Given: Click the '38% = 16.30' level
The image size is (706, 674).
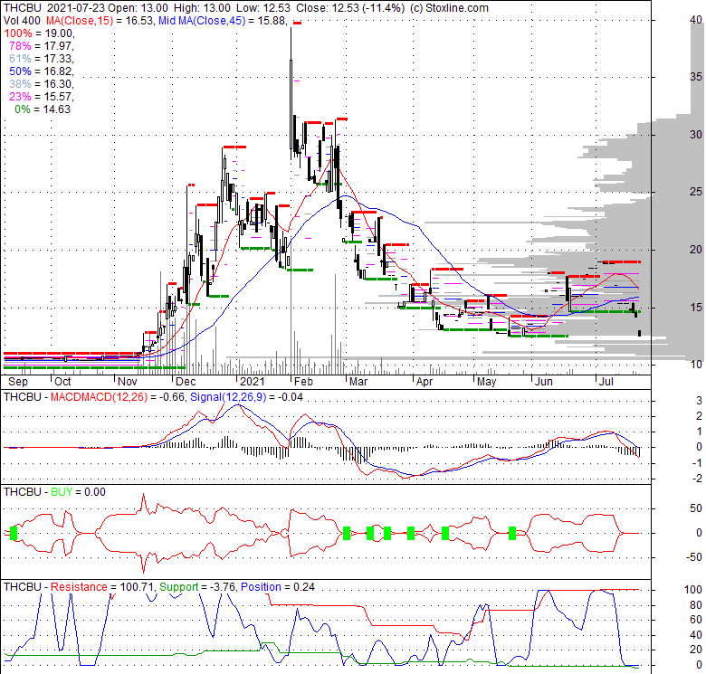Looking at the screenshot, I should click(41, 84).
